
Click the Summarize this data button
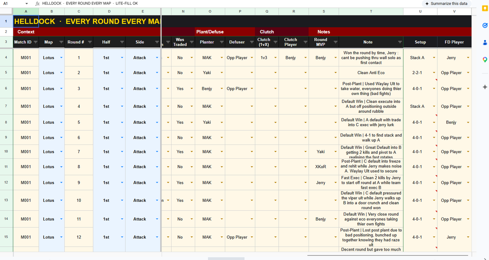point(446,3)
